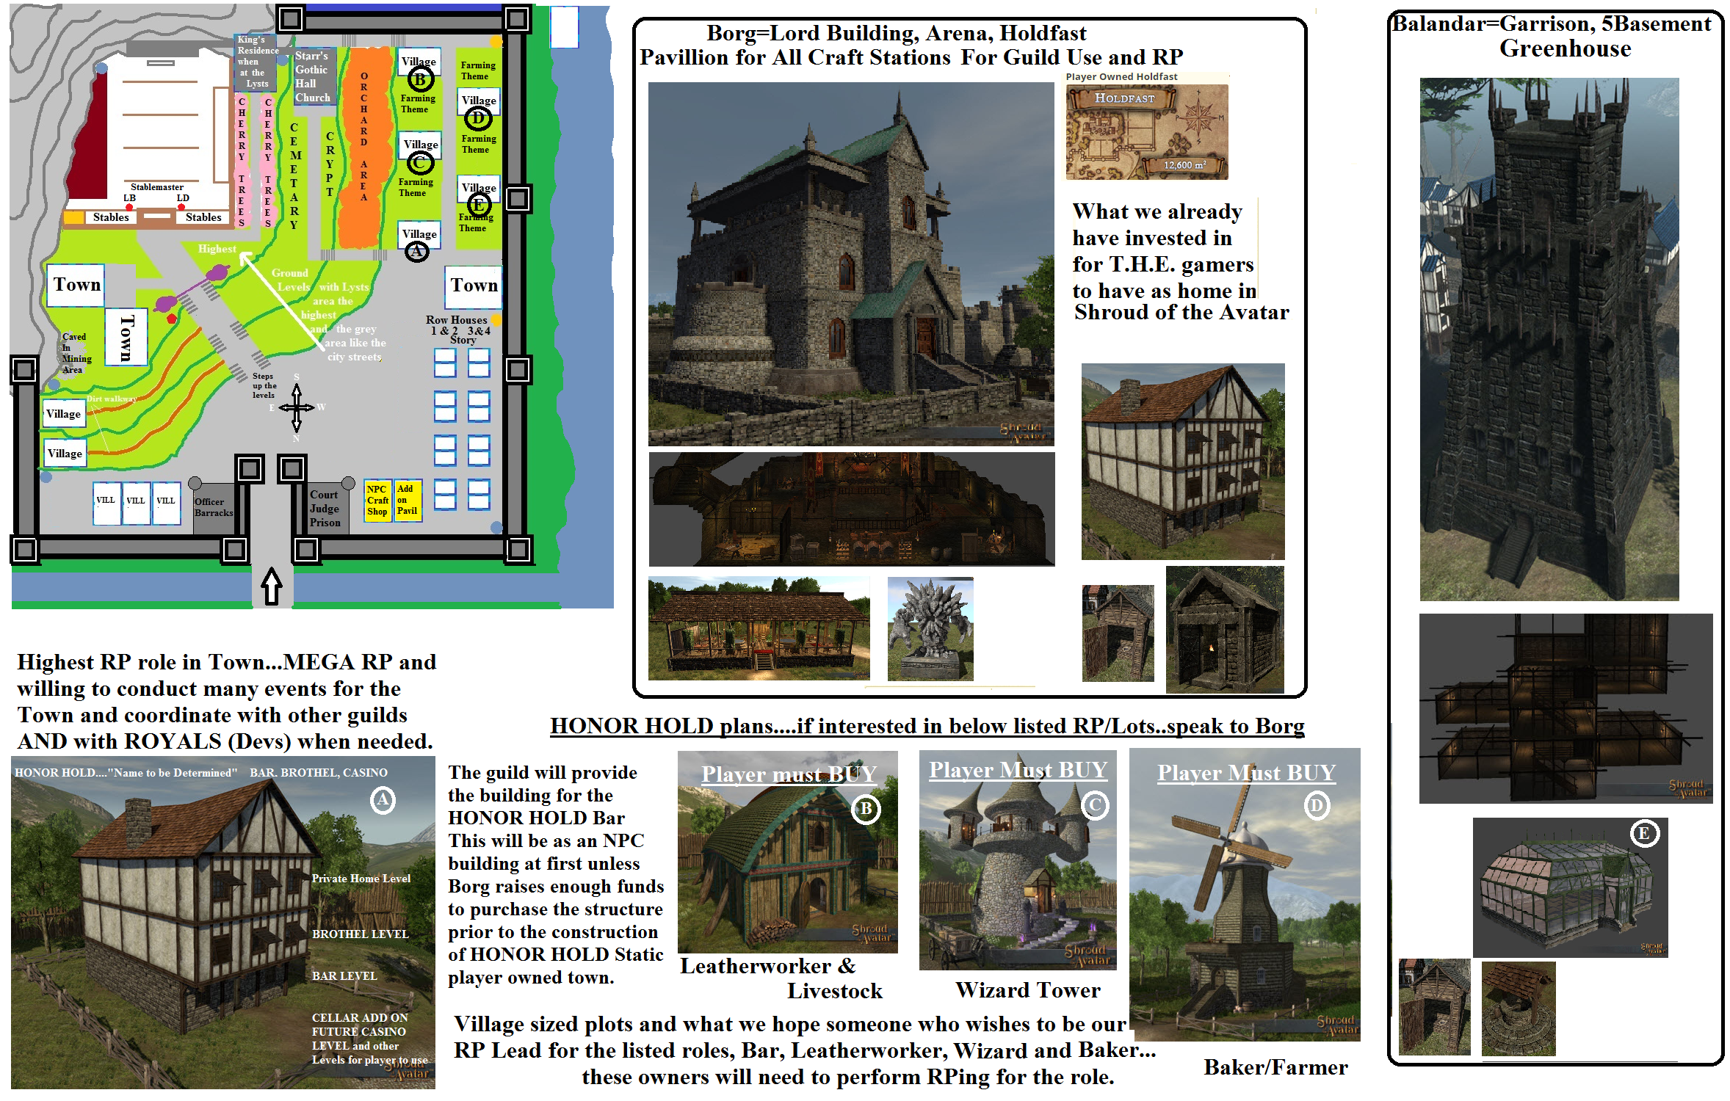Open the Holdfast parchment map thumbnail
Image resolution: width=1730 pixels, height=1101 pixels.
[1146, 132]
